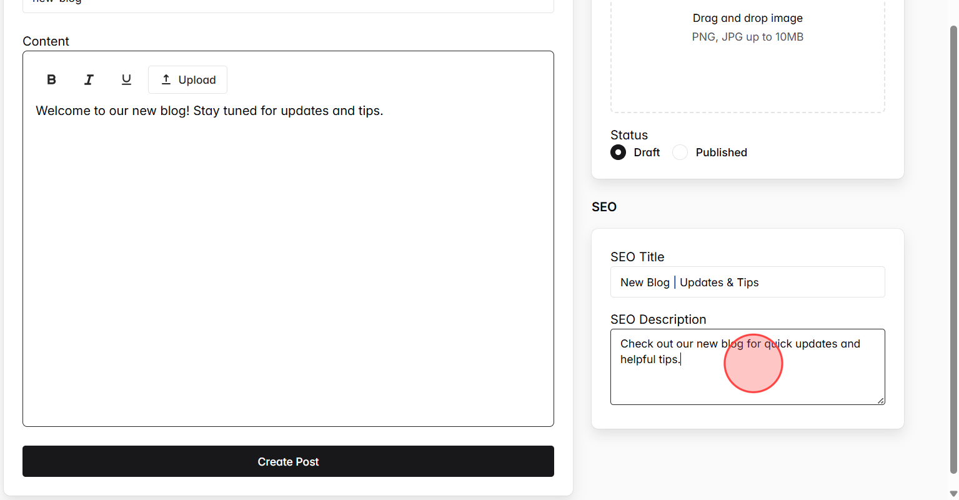Screen dimensions: 959x500
Task: Apply italic formatting in the content editor
Action: tap(88, 79)
